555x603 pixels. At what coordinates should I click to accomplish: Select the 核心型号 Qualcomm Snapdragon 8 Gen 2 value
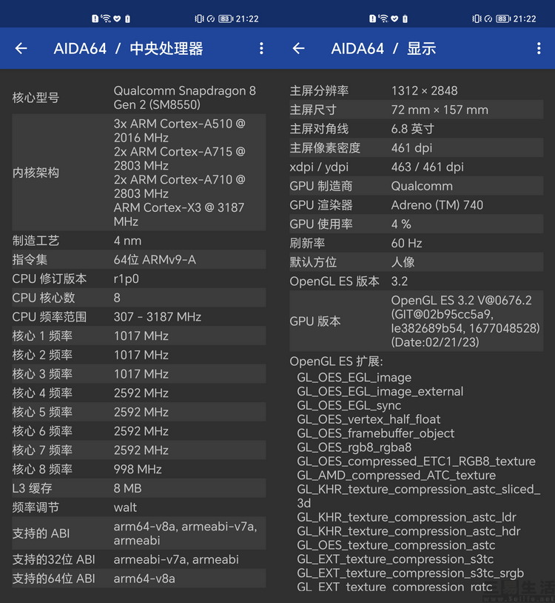[185, 98]
